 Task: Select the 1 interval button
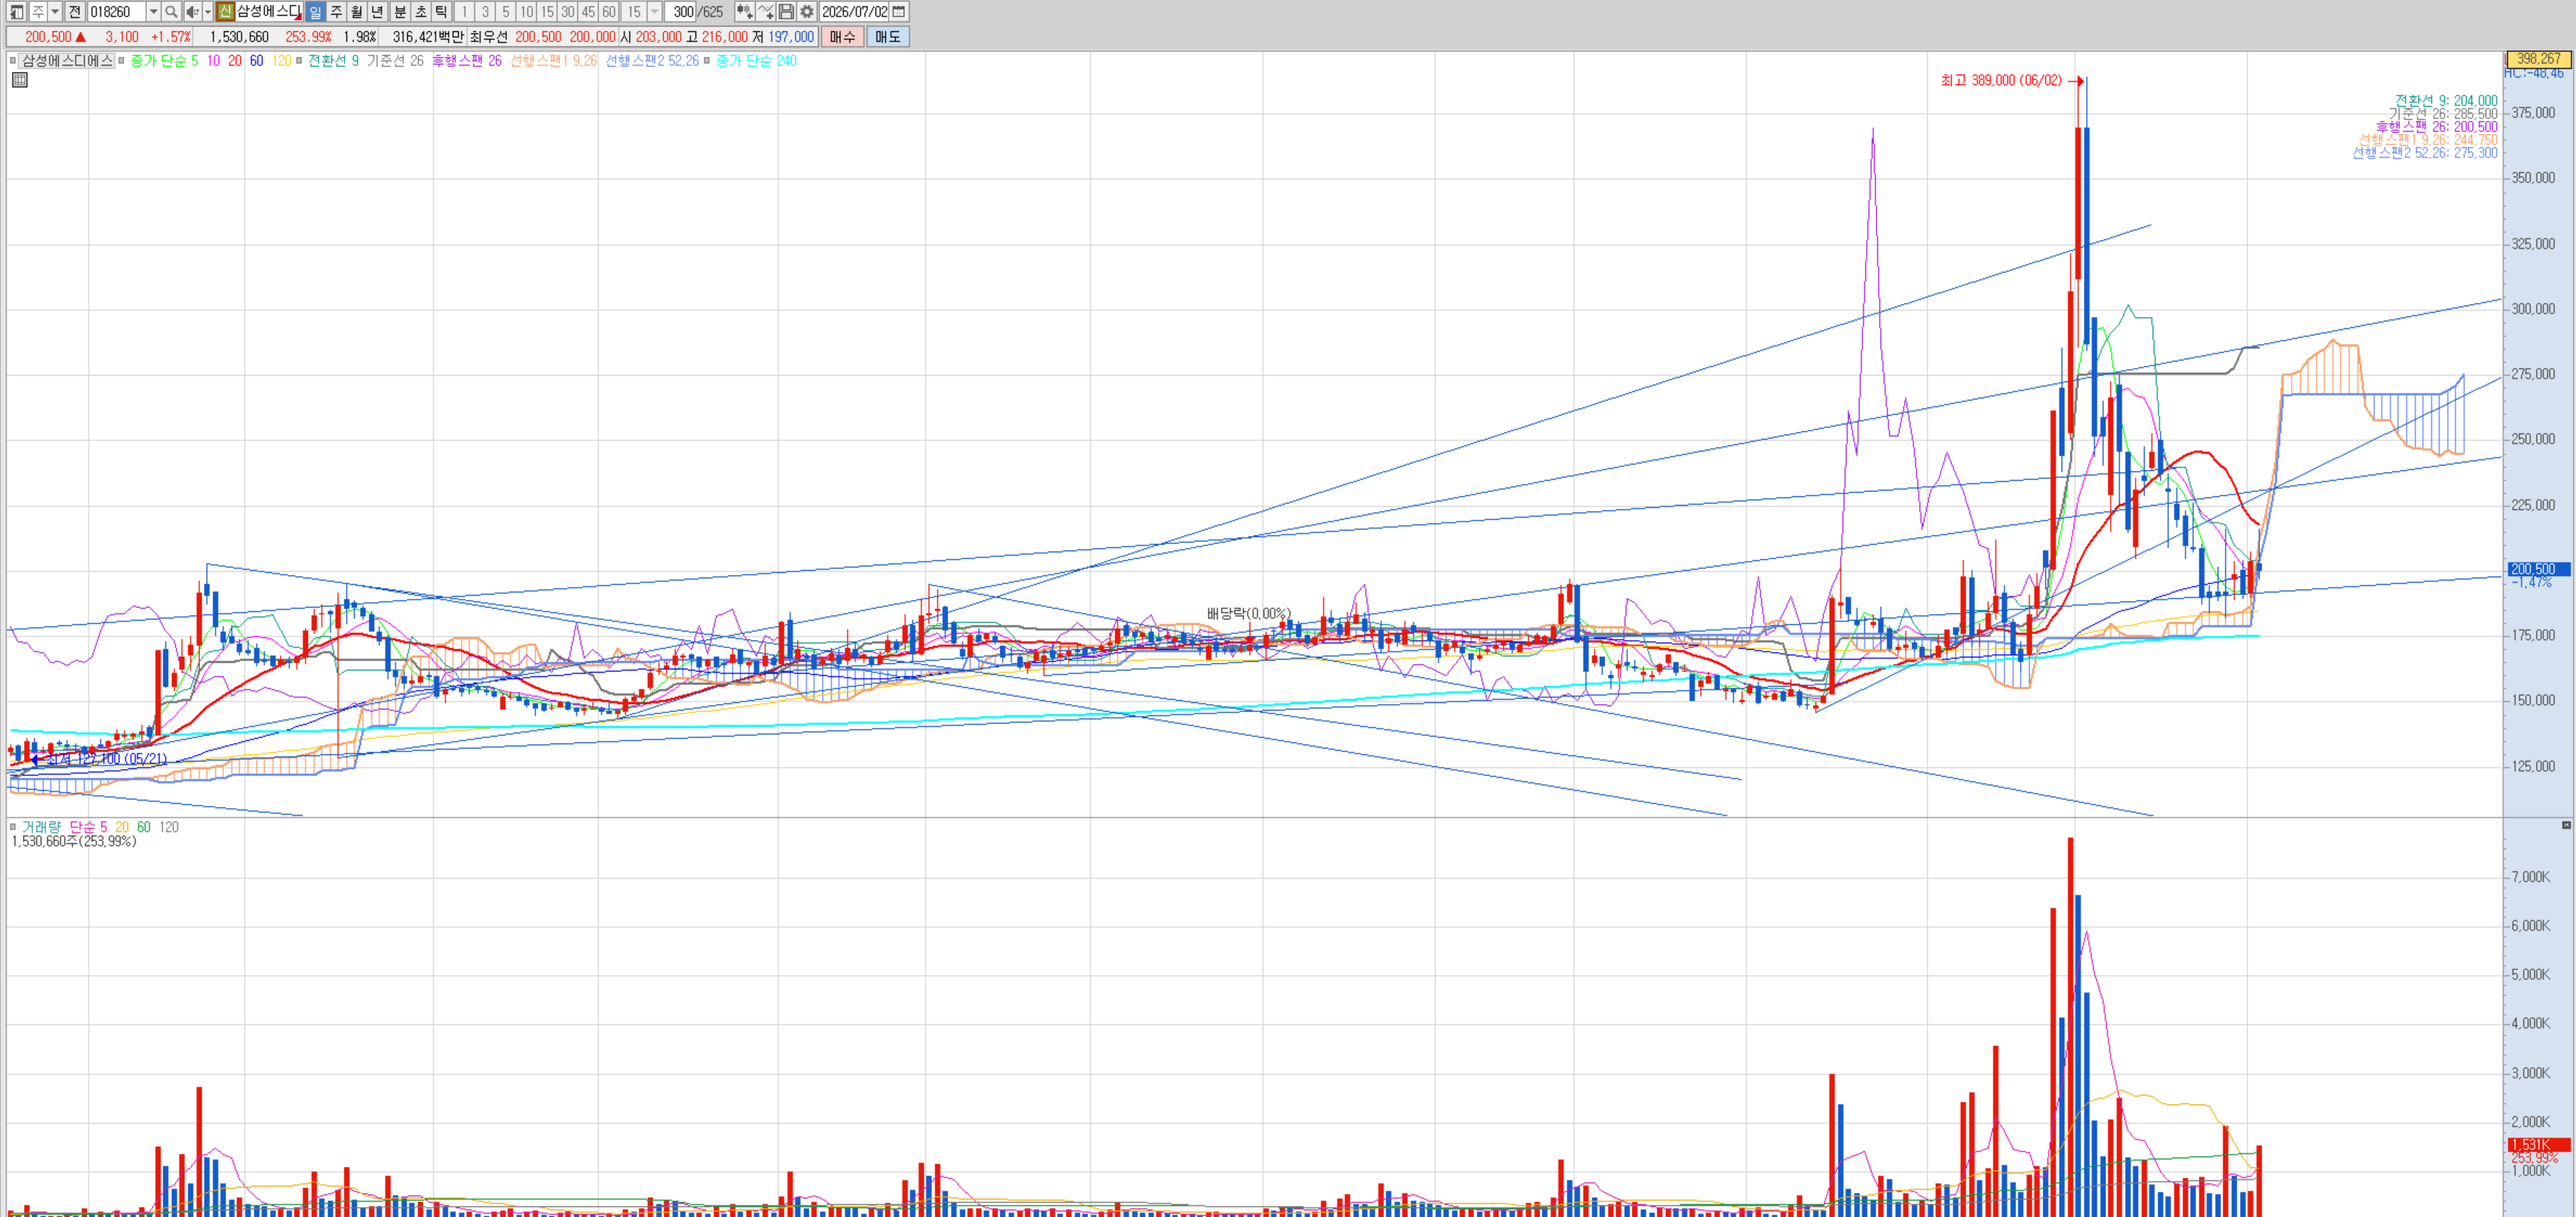[464, 12]
